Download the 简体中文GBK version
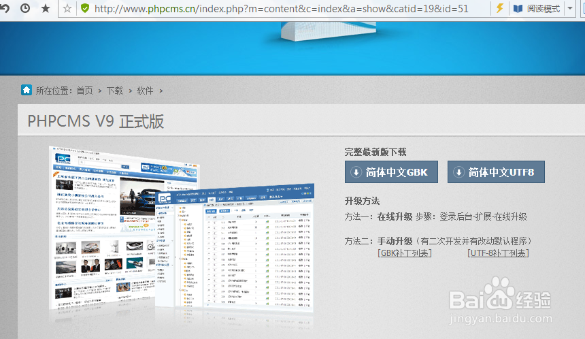The width and height of the screenshot is (585, 339). click(x=391, y=172)
